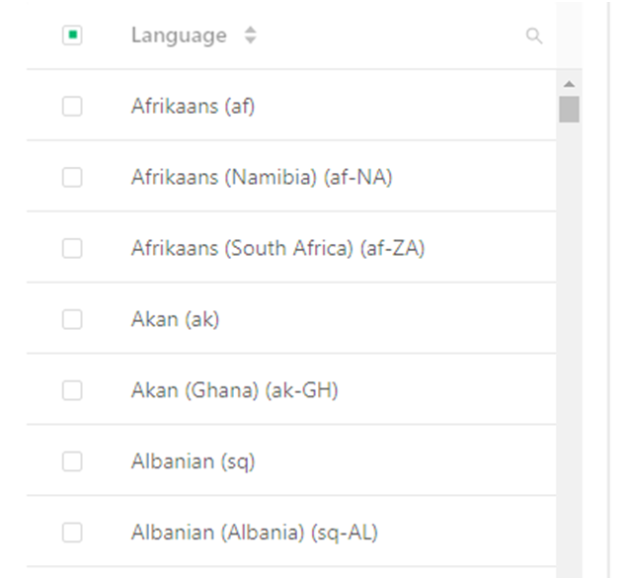Click the vertical scrollbar thumb
626x580 pixels.
[x=569, y=109]
